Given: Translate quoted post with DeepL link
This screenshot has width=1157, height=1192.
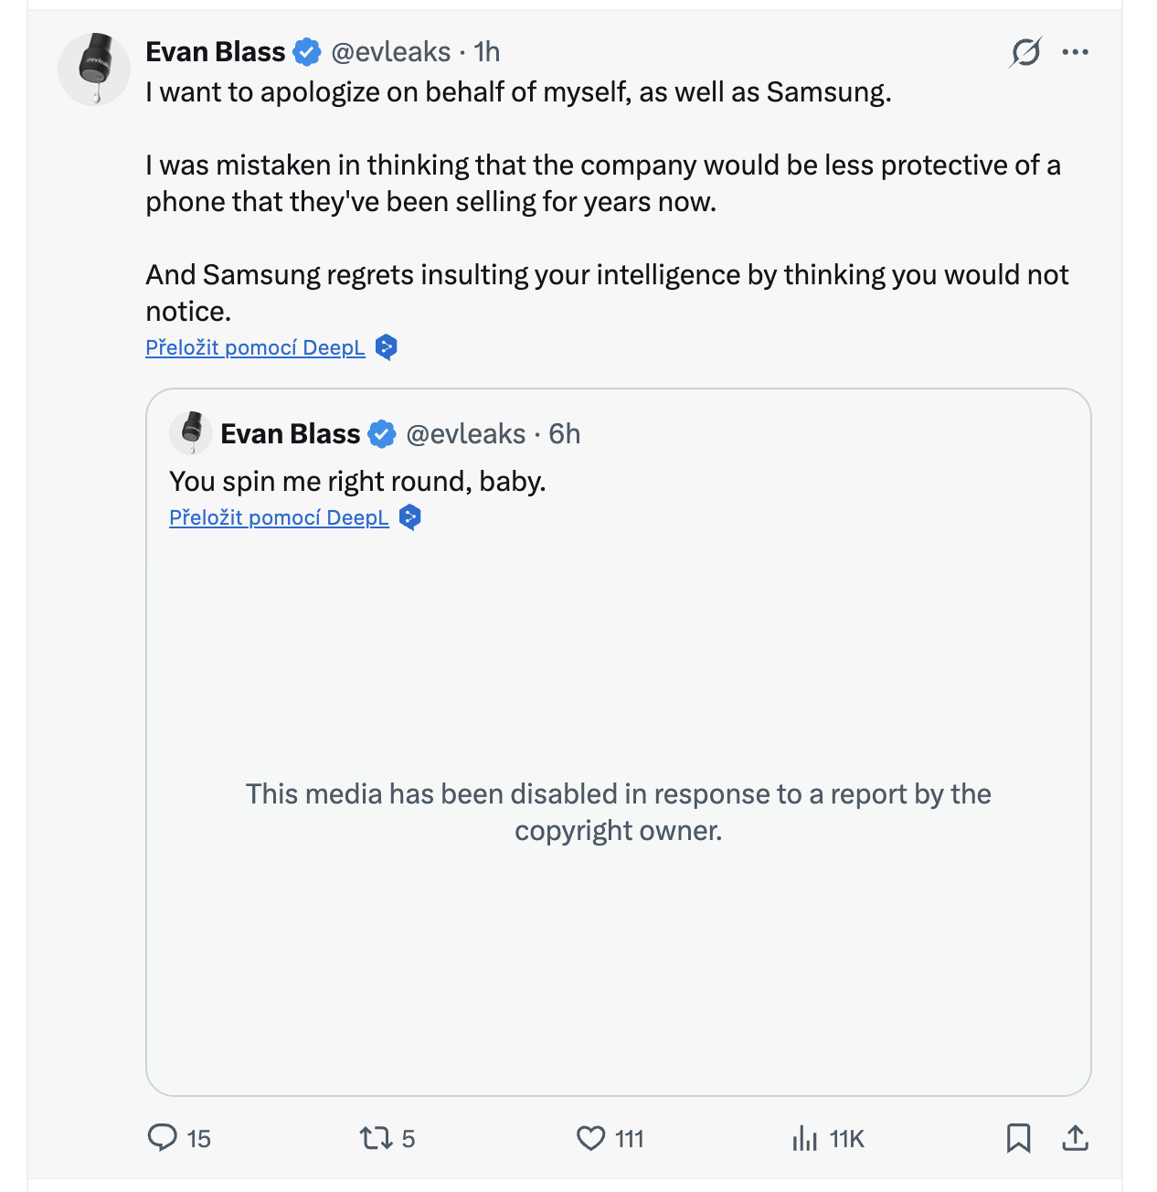Looking at the screenshot, I should [279, 518].
